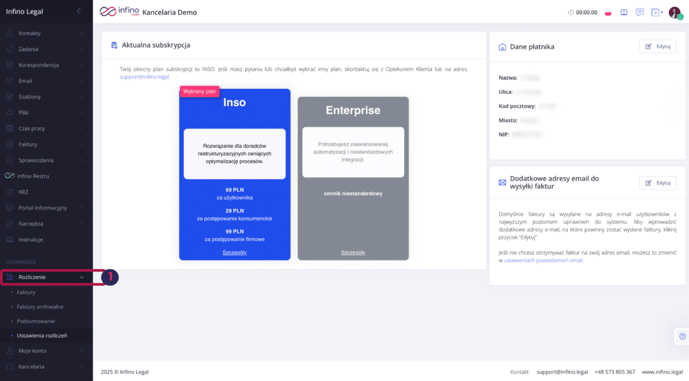Click the Kancelaria Demo title
The image size is (689, 381).
[169, 12]
